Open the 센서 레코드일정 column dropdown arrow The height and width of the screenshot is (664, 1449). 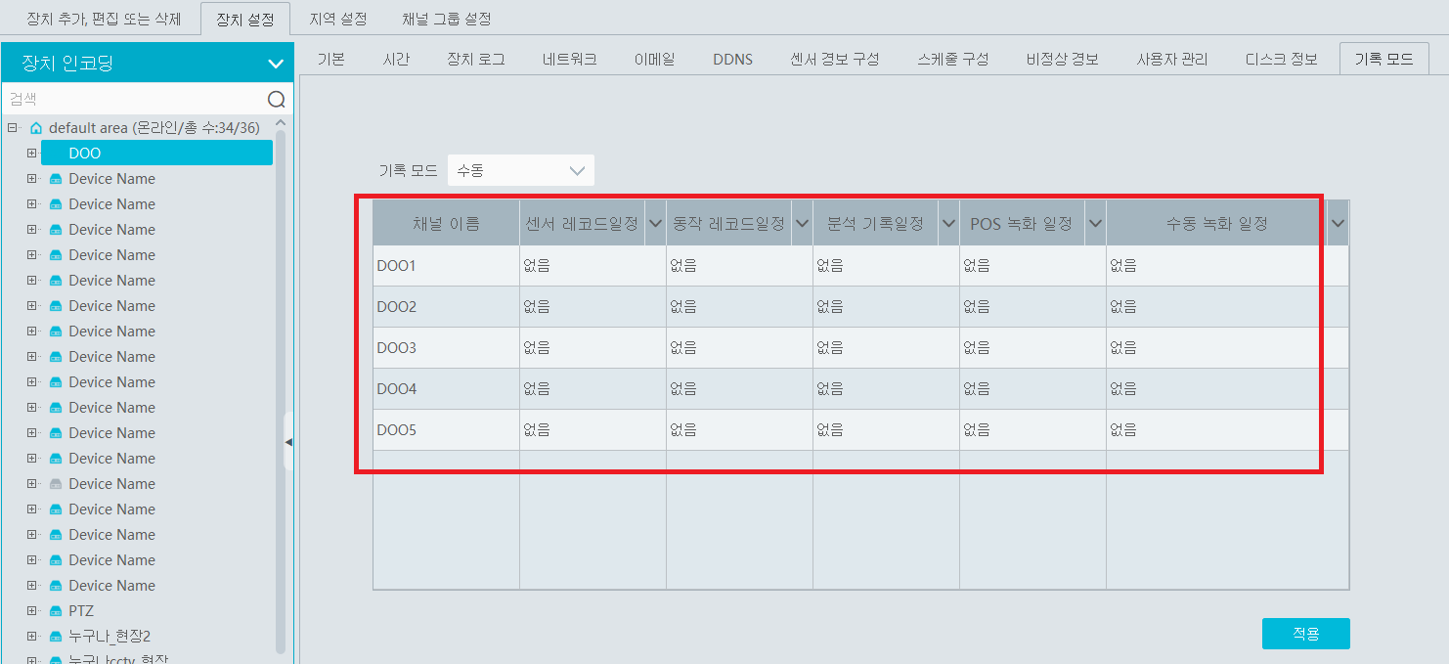654,224
